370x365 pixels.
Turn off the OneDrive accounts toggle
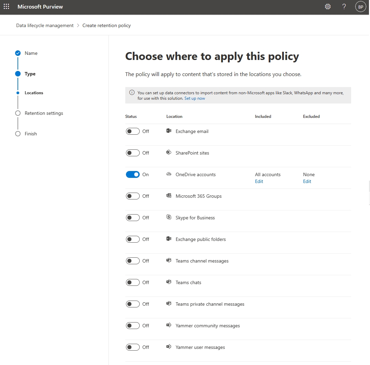pos(133,174)
